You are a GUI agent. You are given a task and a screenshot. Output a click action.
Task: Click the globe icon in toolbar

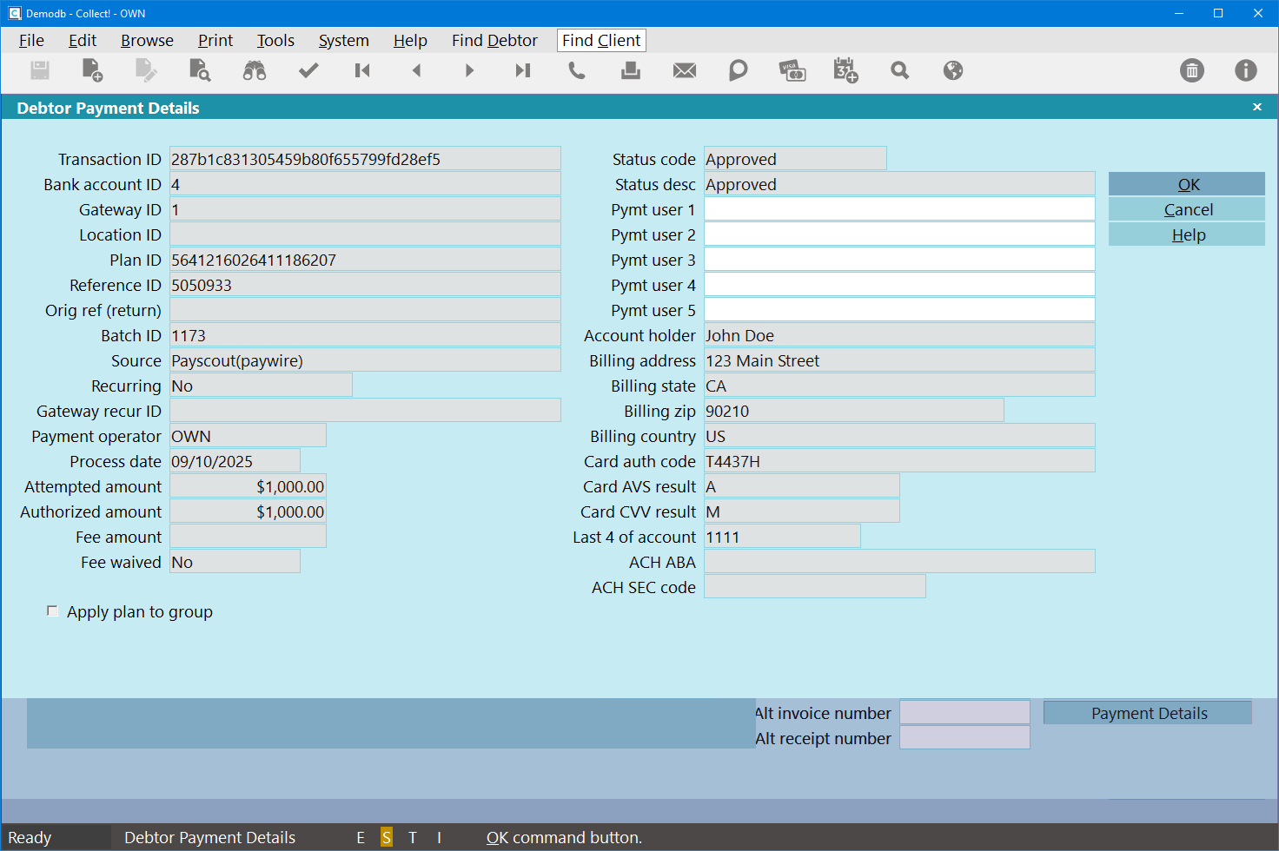pyautogui.click(x=953, y=71)
